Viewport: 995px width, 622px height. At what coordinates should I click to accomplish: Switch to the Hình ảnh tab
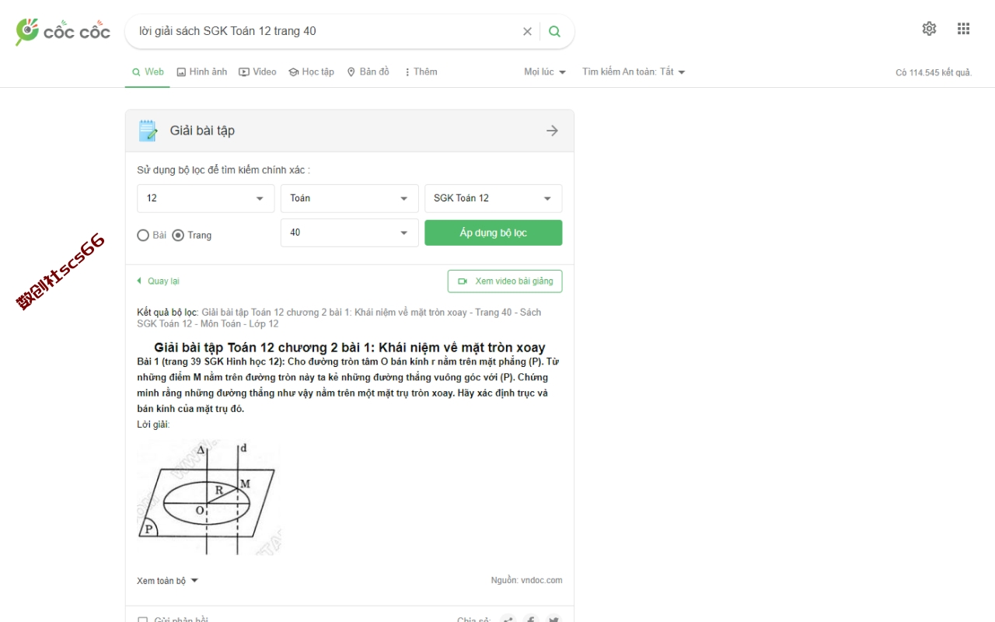(202, 72)
